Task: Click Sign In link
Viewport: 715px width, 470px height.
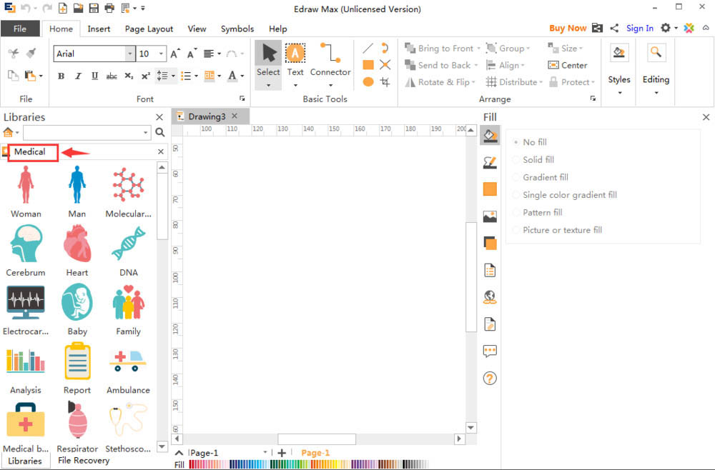Action: [639, 29]
